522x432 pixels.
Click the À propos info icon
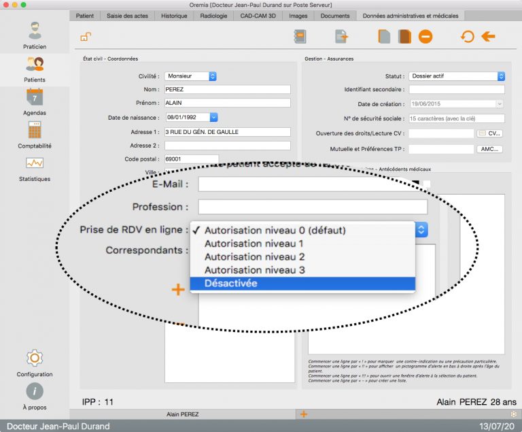coord(35,391)
